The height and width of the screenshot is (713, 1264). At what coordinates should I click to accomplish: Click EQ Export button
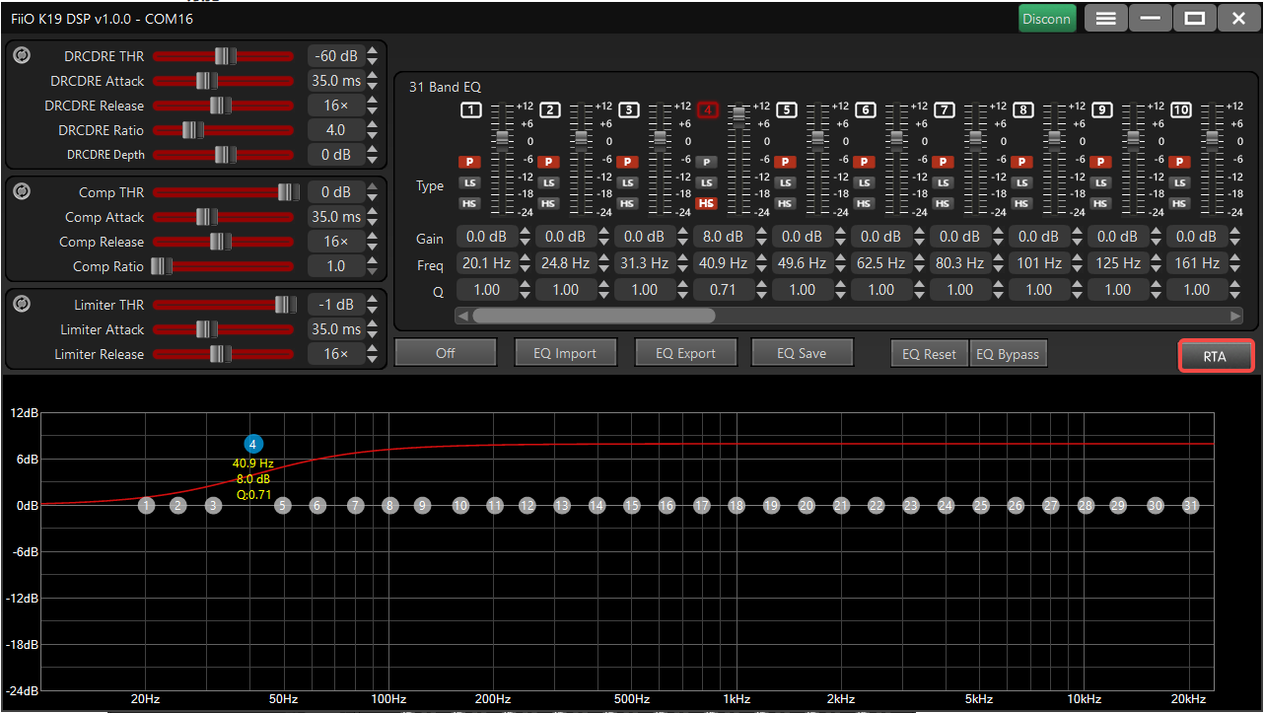(x=686, y=353)
